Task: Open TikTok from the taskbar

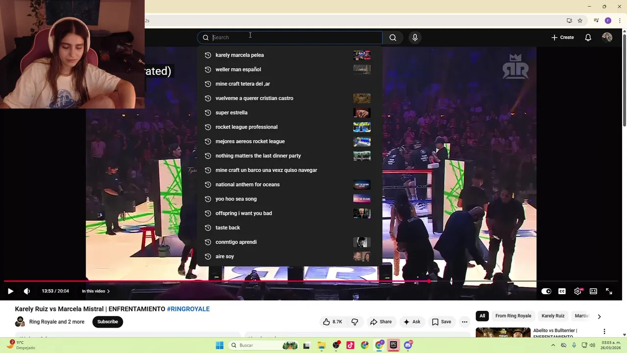Action: (350, 345)
